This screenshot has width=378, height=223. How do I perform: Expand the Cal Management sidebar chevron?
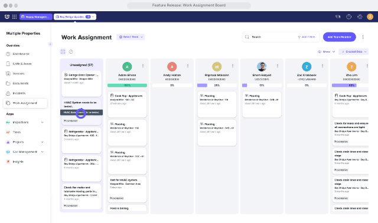(x=43, y=152)
